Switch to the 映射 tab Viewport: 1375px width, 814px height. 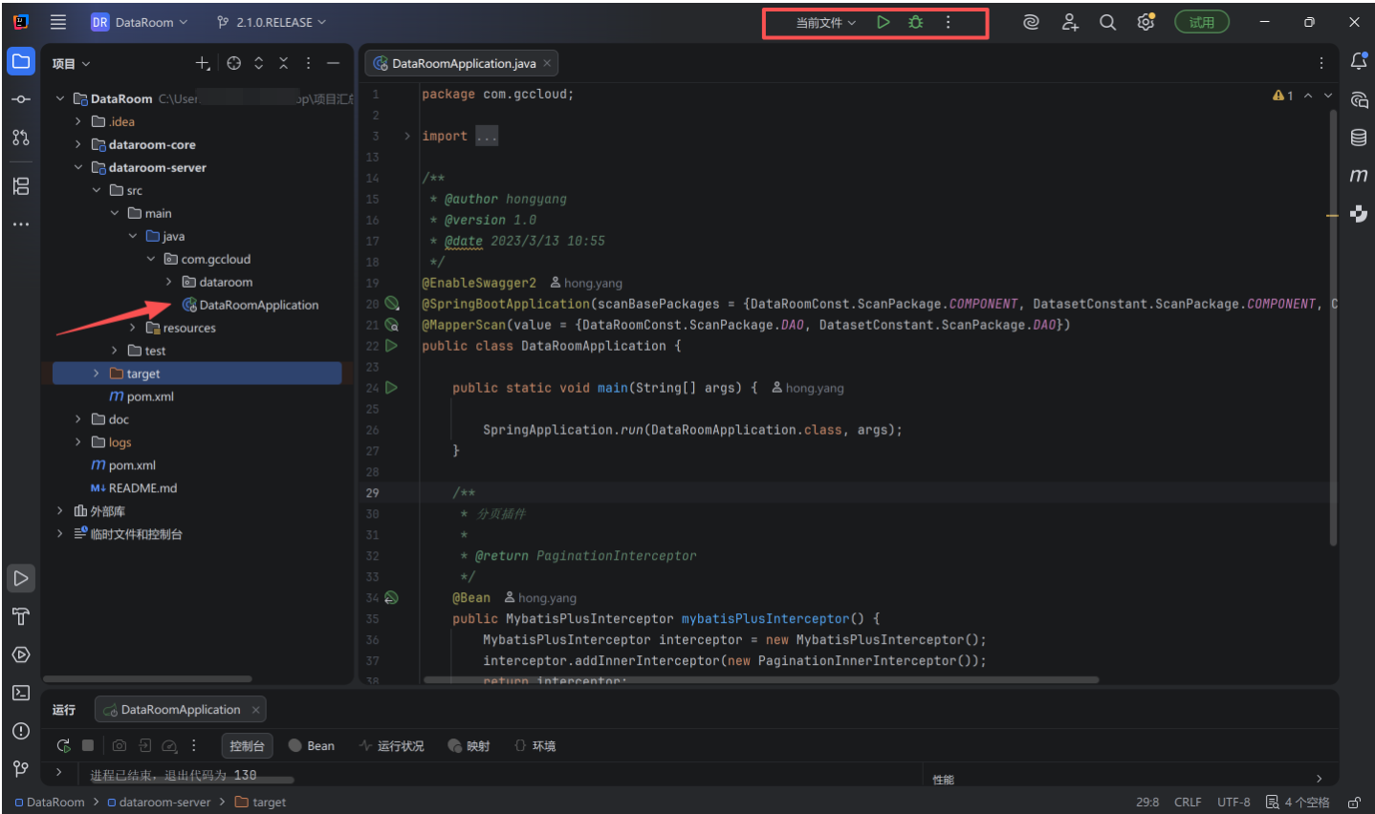click(469, 745)
